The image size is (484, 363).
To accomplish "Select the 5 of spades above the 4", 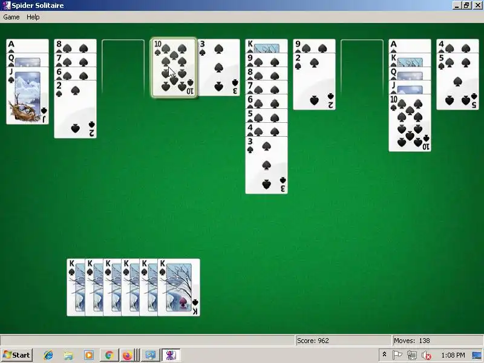I will (x=266, y=116).
